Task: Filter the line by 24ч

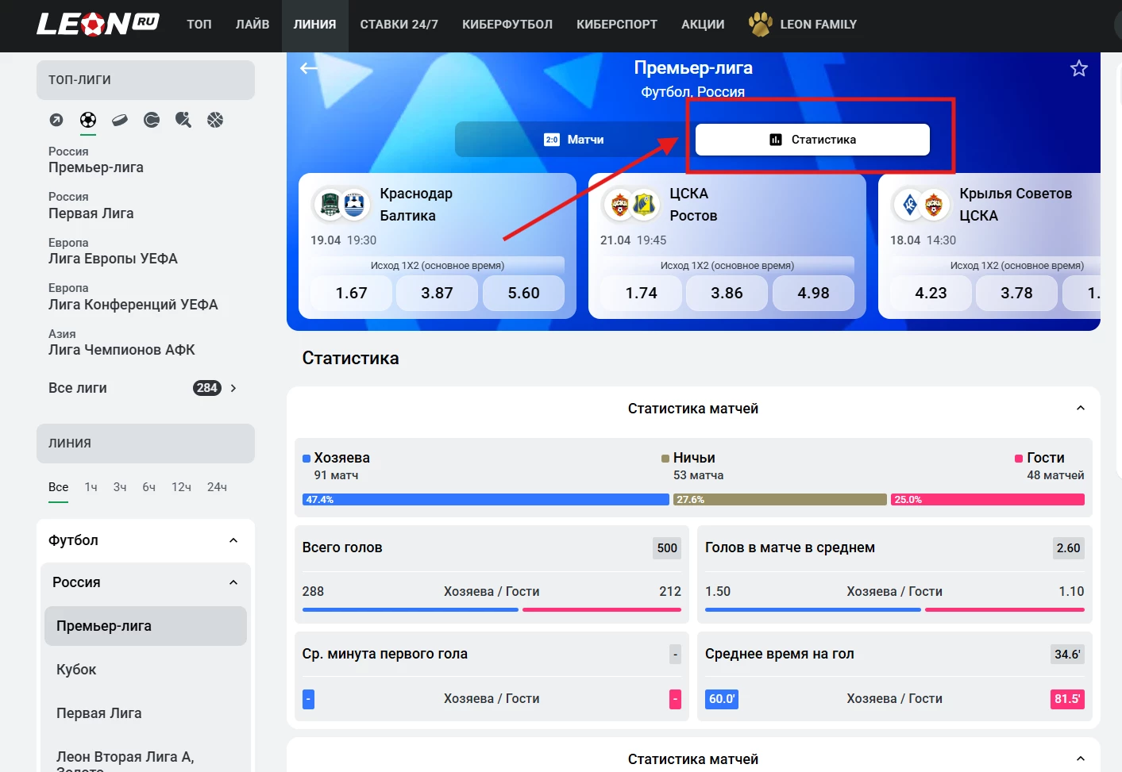Action: tap(217, 487)
